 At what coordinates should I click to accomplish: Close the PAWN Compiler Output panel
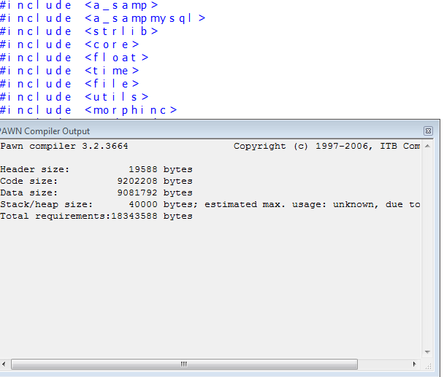click(429, 131)
